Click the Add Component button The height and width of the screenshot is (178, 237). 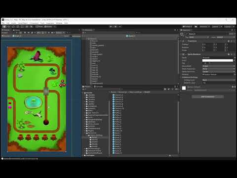click(x=208, y=96)
